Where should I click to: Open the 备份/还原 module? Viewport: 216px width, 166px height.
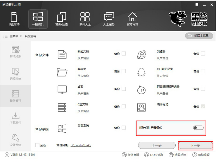pyautogui.click(x=61, y=19)
